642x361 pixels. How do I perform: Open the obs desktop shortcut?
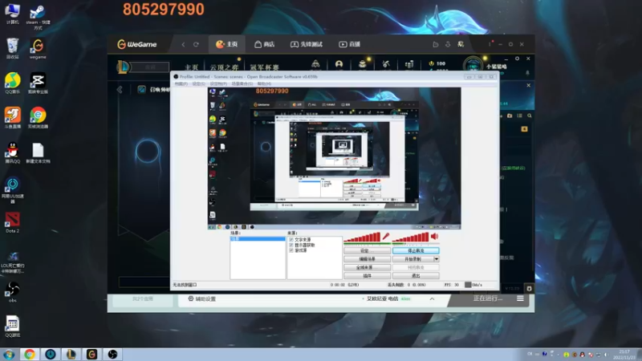point(13,292)
